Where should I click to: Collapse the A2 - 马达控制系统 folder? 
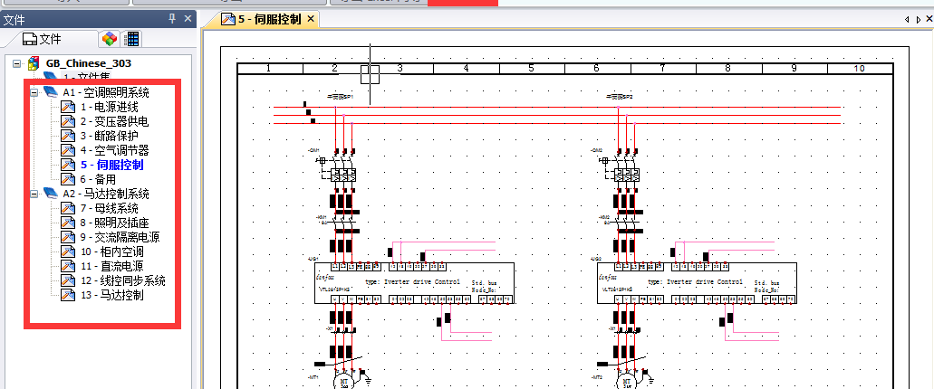34,194
